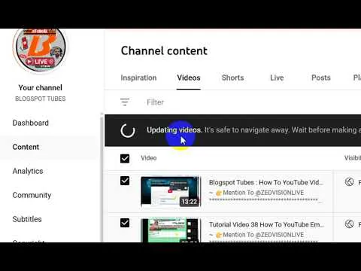This screenshot has width=361, height=271.
Task: Click the public globe icon for Blogspot Tubes video
Action: point(349,181)
